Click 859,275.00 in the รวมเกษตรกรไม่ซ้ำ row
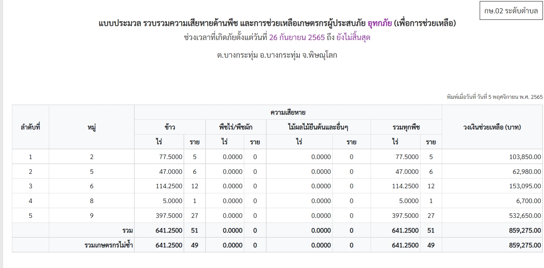544x268 pixels. 525,245
